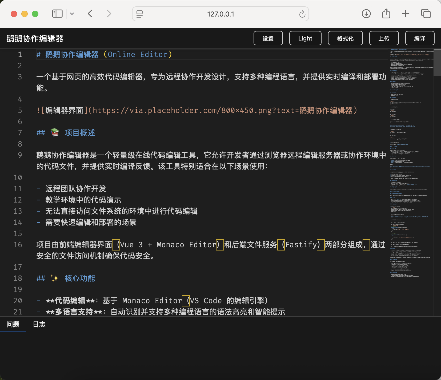Toggle the Safari sidebar icon
This screenshot has width=441, height=380.
coord(57,14)
